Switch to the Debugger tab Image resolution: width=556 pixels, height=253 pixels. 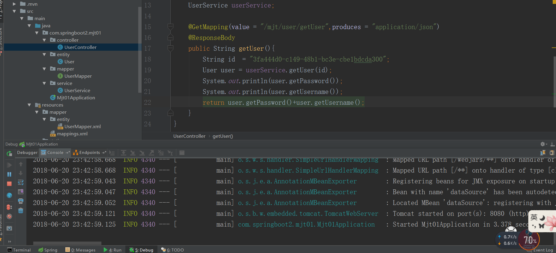(x=27, y=152)
